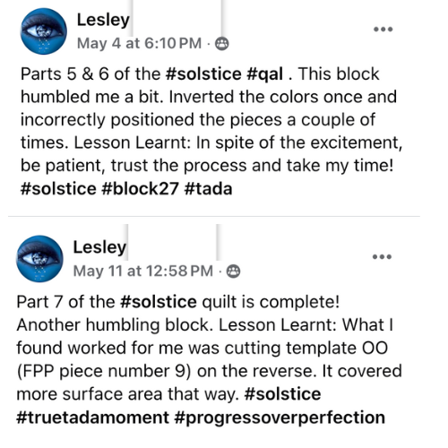Follow the #progressoverperfection hashtag
The image size is (448, 448).
[279, 418]
